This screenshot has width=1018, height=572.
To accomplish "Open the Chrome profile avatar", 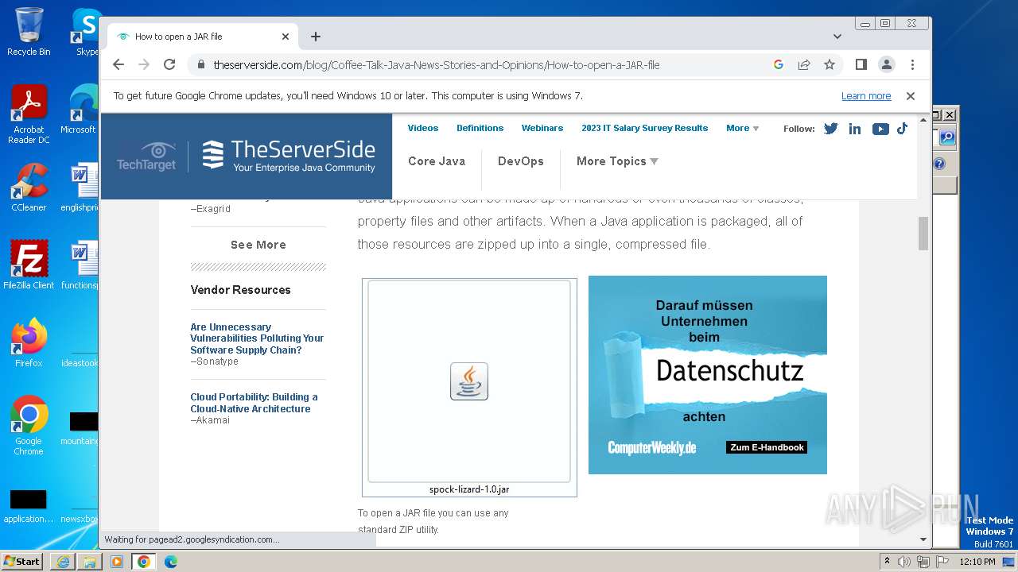I will coord(886,64).
